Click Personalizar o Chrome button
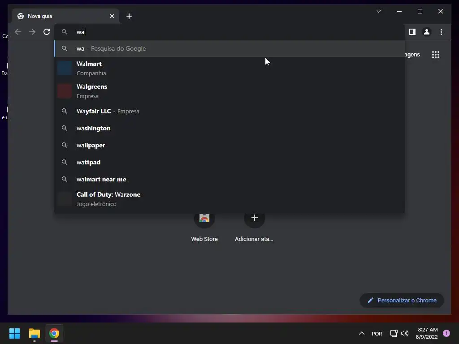 [x=402, y=301]
